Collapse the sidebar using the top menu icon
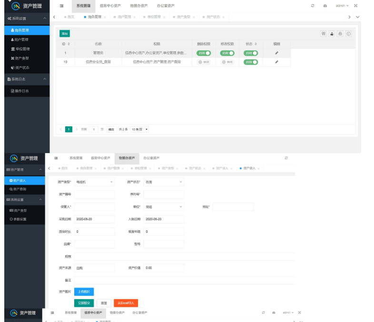The height and width of the screenshot is (322, 374). 62,6
